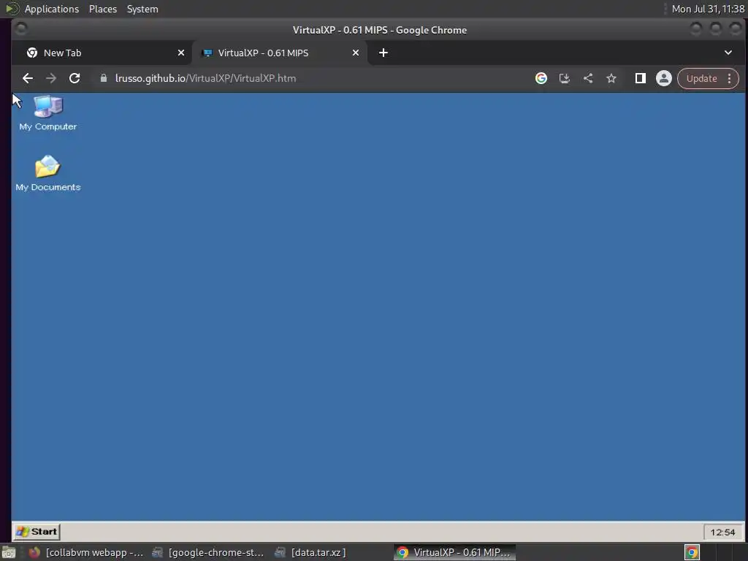
Task: Click the Google icon in the address bar
Action: (x=541, y=78)
